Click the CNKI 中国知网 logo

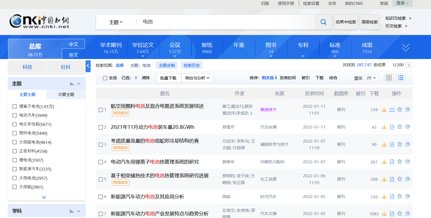[x=39, y=22]
